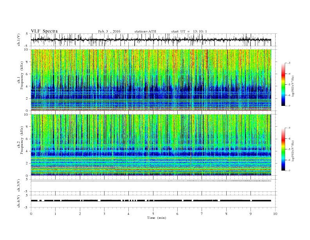Click the 'ch.3(V)' axis label
Screen dimensions: 310x240
tap(19, 185)
